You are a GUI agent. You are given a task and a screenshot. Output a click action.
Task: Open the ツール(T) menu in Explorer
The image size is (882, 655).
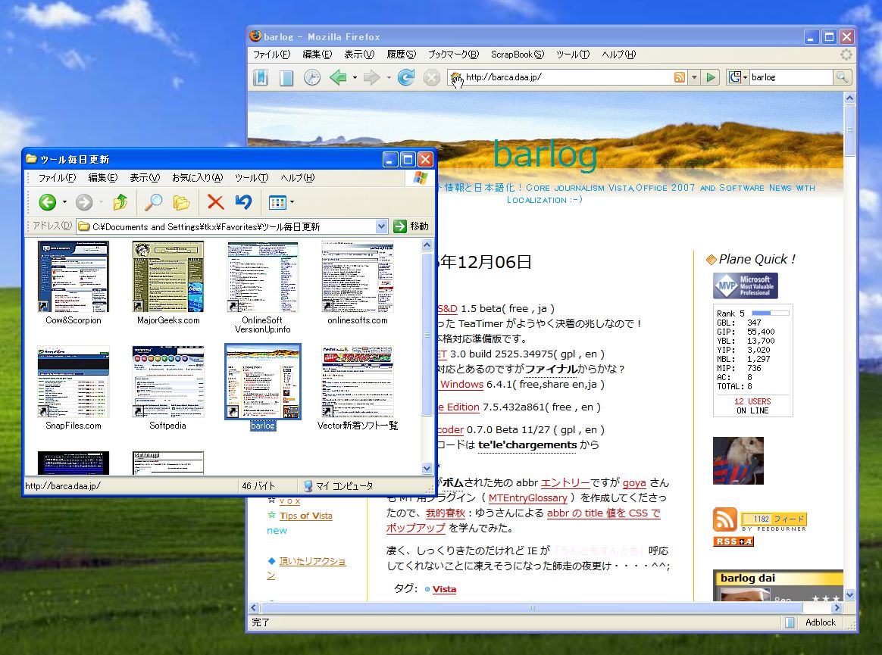click(252, 178)
